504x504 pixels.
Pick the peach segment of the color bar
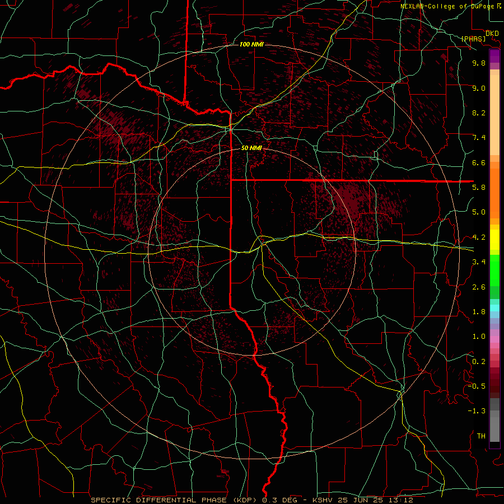point(494,113)
